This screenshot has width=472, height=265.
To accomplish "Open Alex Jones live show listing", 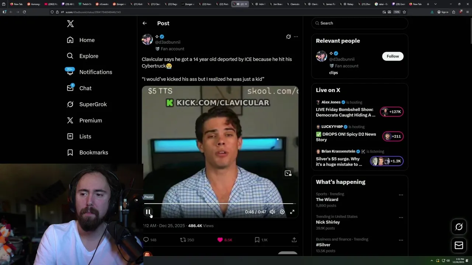I will [x=346, y=112].
